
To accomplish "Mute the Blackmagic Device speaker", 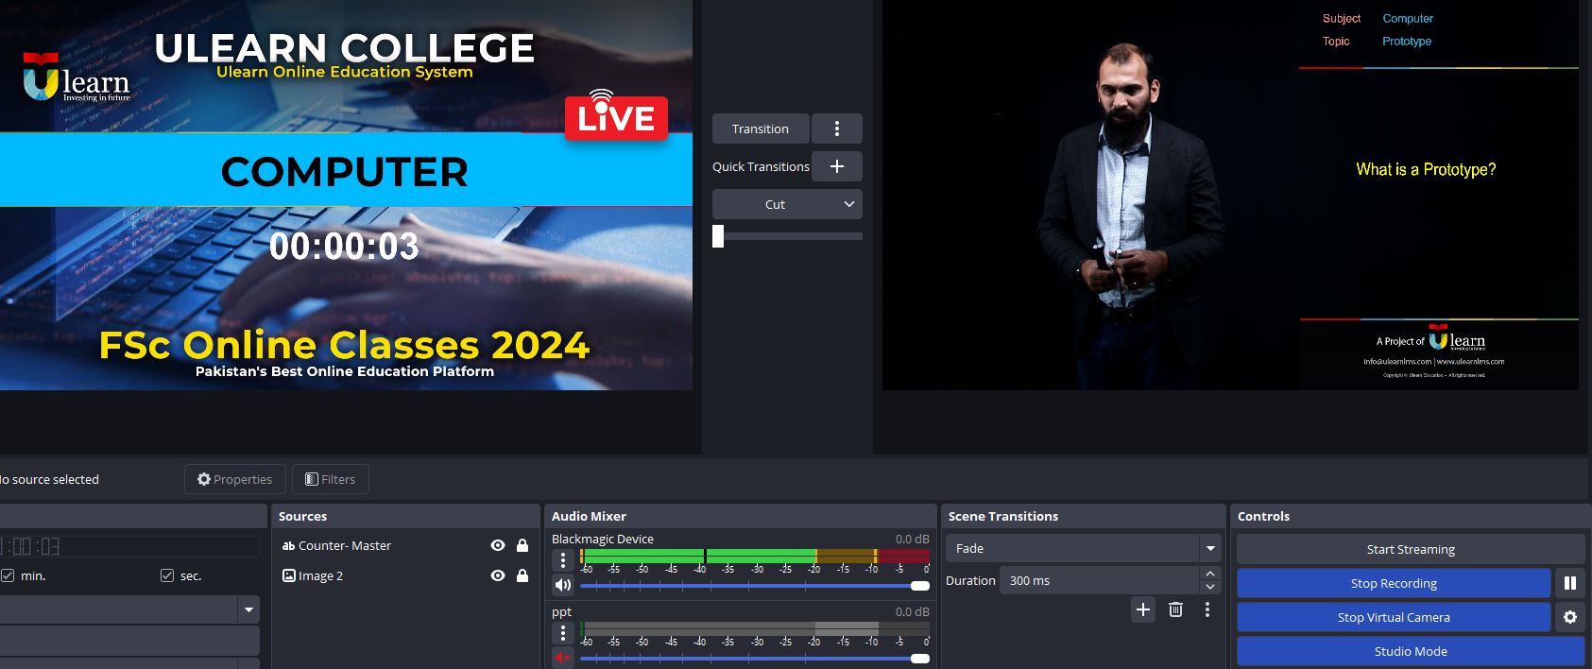I will [x=563, y=585].
